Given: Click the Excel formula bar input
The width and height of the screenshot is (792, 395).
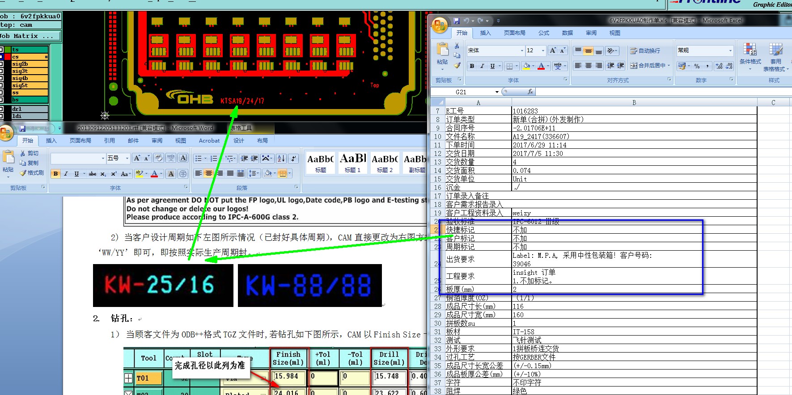Looking at the screenshot, I should point(663,92).
